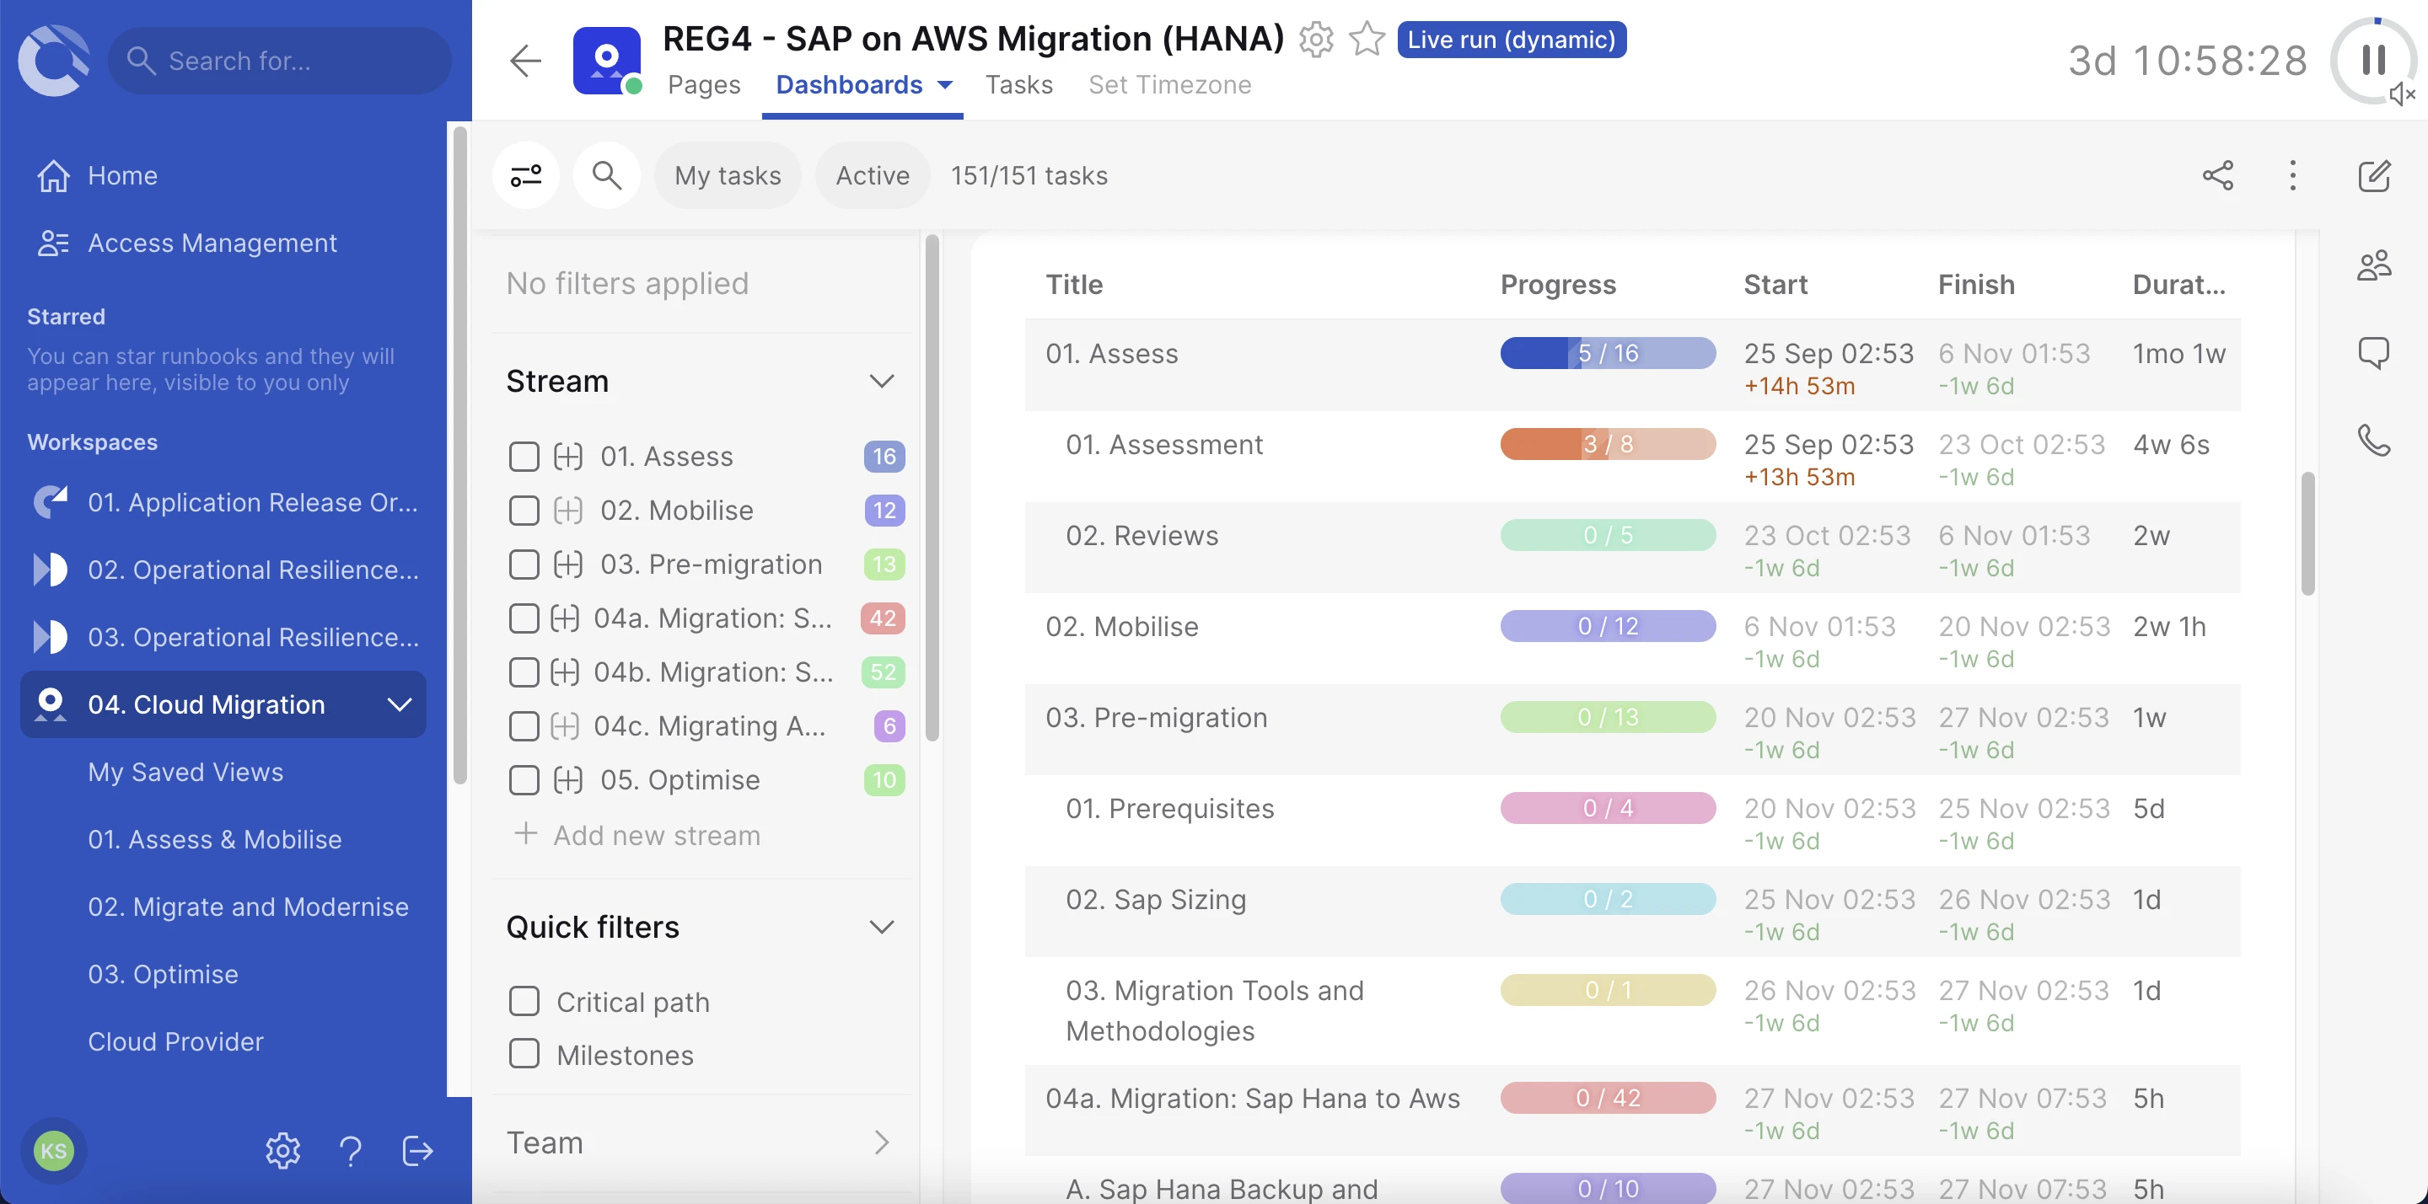
Task: Open the Pages menu item
Action: [703, 85]
